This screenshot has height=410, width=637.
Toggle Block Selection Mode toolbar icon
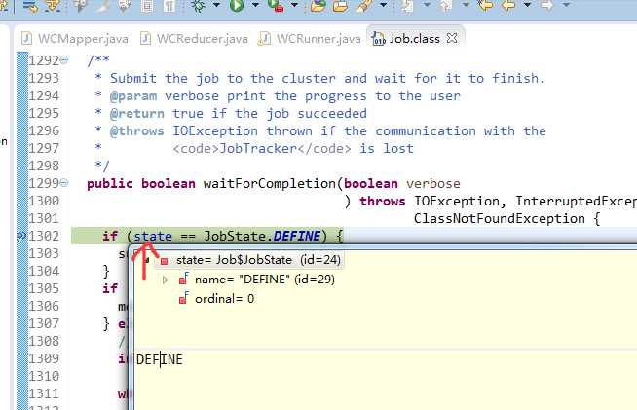[147, 5]
